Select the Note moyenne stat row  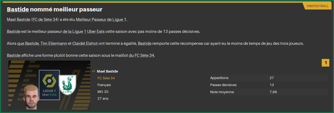pyautogui.click(x=268, y=92)
